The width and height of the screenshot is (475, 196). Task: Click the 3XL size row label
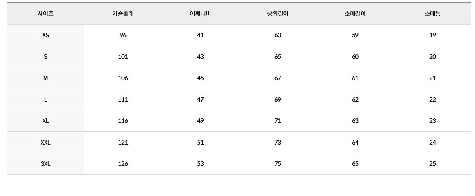point(45,164)
